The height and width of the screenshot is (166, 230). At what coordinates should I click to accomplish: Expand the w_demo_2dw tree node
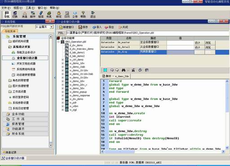pos(63,81)
